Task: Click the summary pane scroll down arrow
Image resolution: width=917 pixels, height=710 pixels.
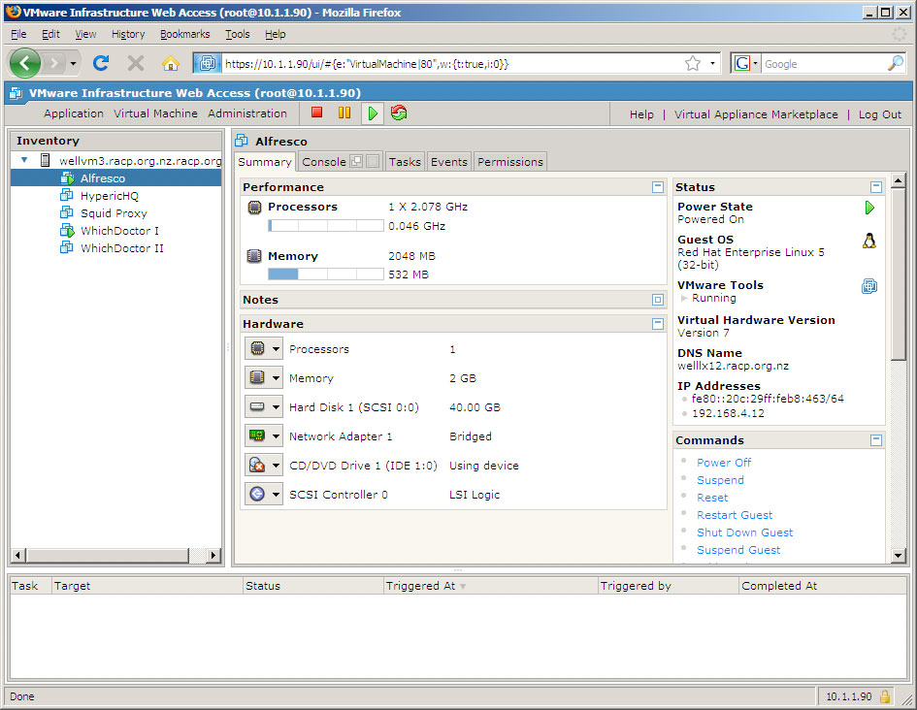Action: (898, 556)
